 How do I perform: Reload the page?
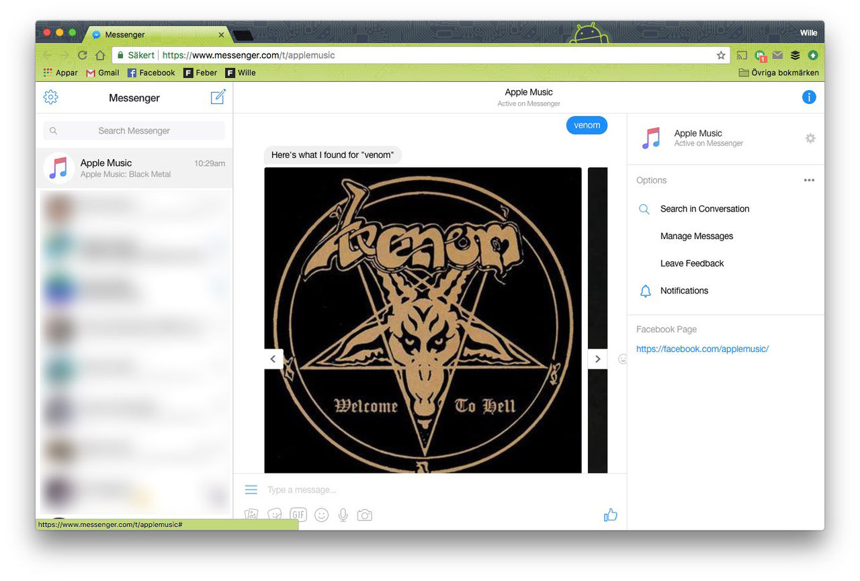click(x=82, y=55)
